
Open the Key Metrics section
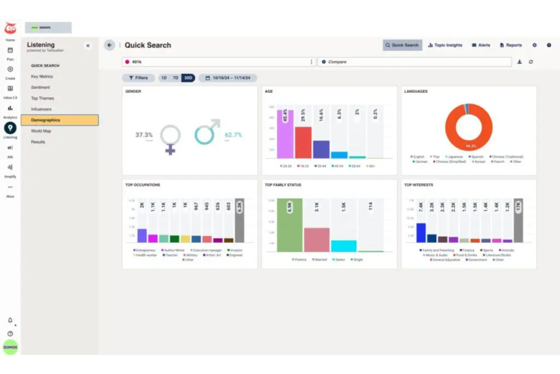42,77
